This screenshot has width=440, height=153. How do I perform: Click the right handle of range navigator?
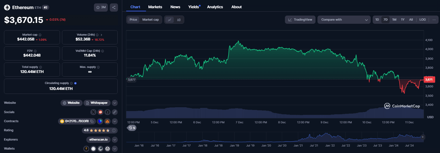pos(422,137)
